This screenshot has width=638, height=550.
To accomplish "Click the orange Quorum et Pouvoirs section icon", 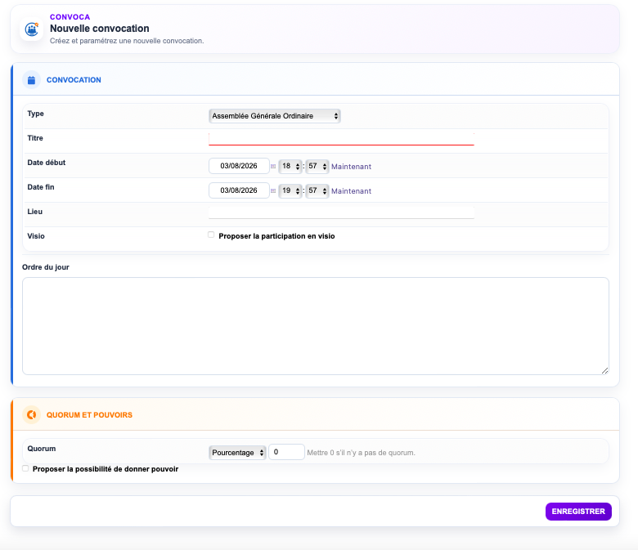I will pos(31,414).
